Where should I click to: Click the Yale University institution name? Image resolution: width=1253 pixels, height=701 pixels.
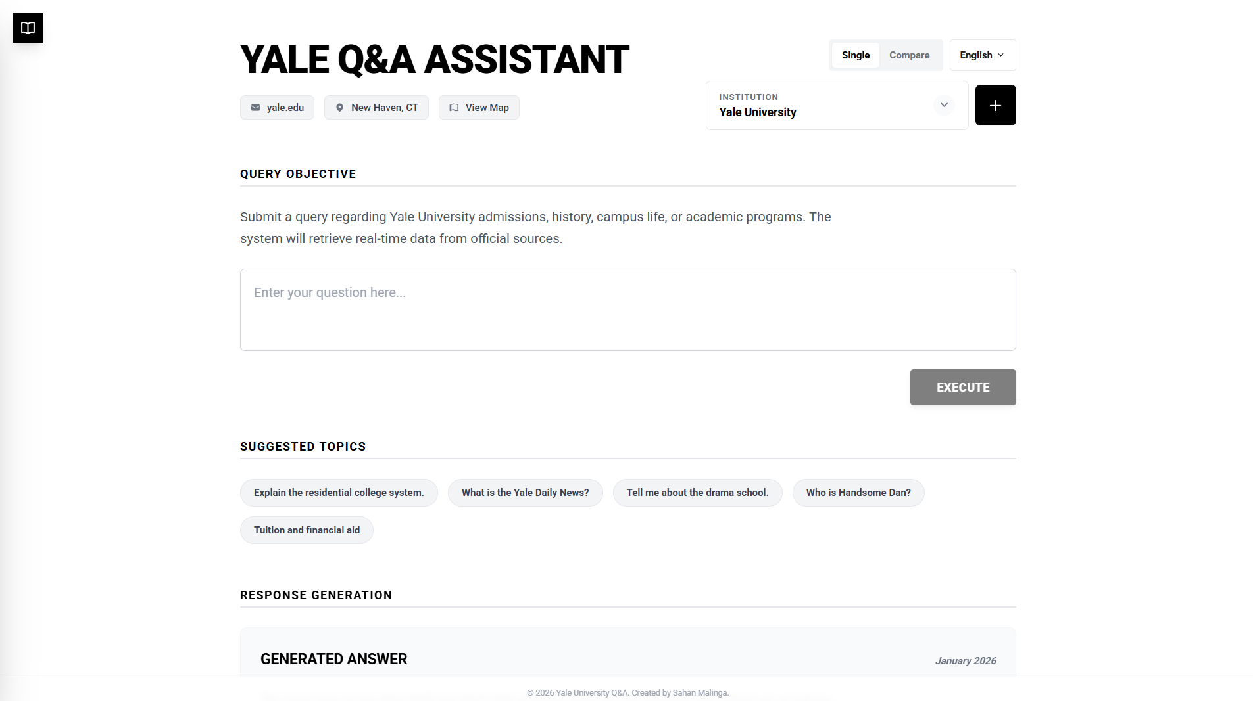[758, 112]
